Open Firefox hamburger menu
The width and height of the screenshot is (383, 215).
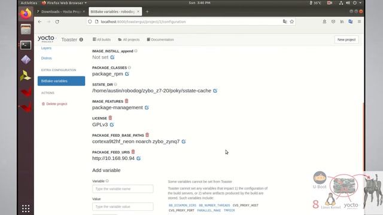(x=359, y=21)
